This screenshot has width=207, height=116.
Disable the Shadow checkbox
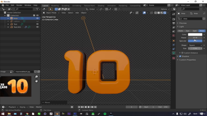coord(180,56)
